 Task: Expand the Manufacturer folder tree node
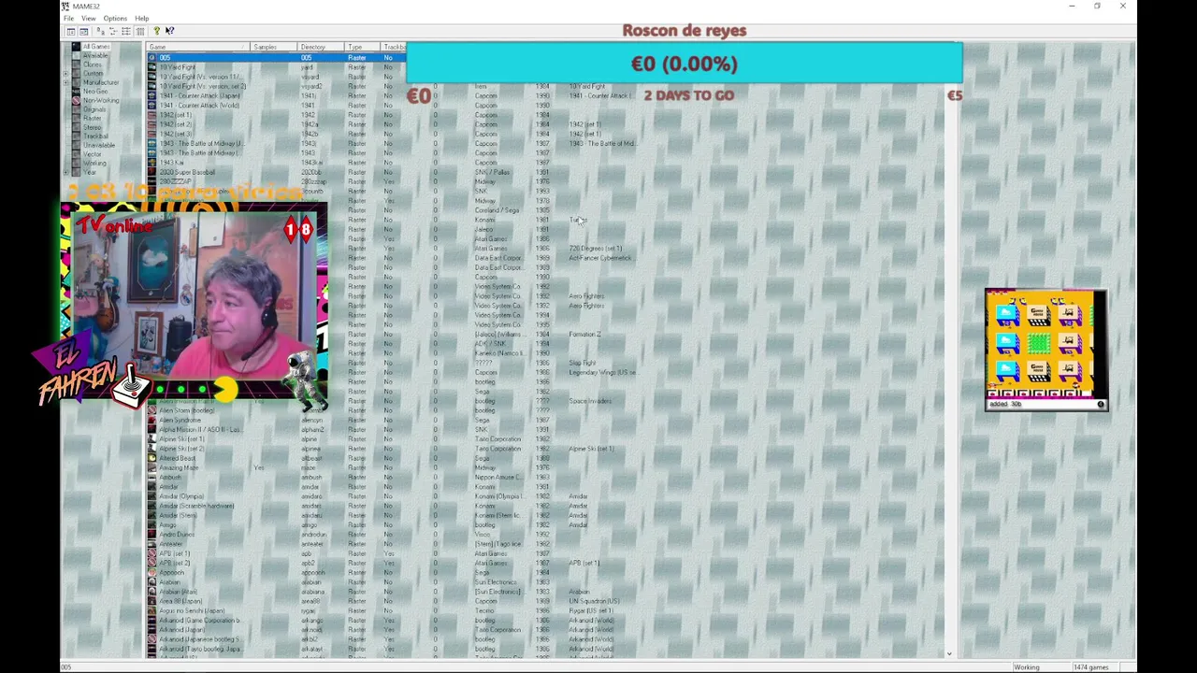point(65,82)
